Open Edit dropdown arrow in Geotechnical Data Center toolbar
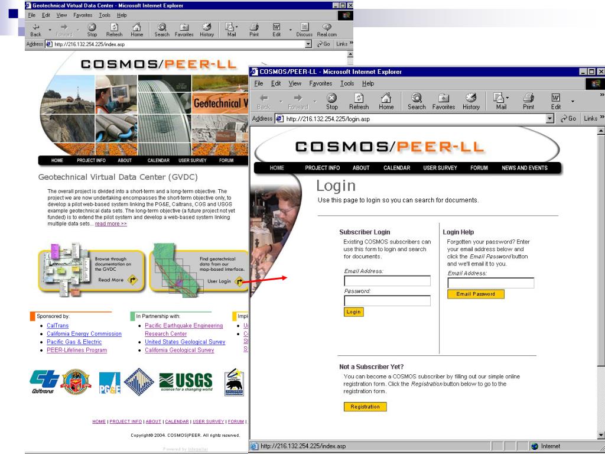Image resolution: width=605 pixels, height=454 pixels. 291,30
